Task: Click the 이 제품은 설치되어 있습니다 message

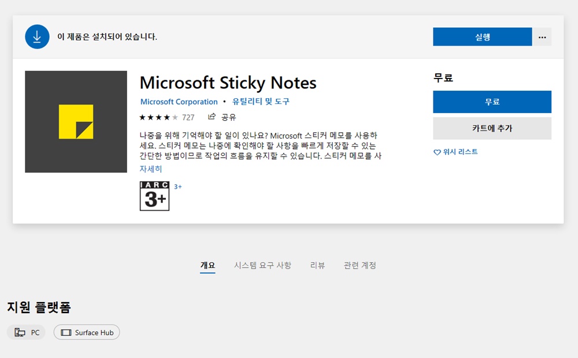Action: click(107, 36)
